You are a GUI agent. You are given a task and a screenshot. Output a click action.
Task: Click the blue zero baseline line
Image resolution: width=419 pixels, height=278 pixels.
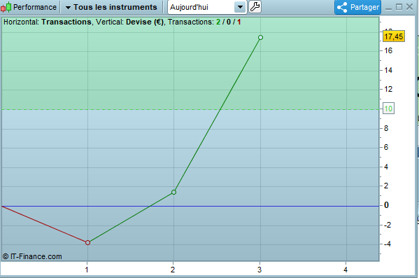(190, 206)
